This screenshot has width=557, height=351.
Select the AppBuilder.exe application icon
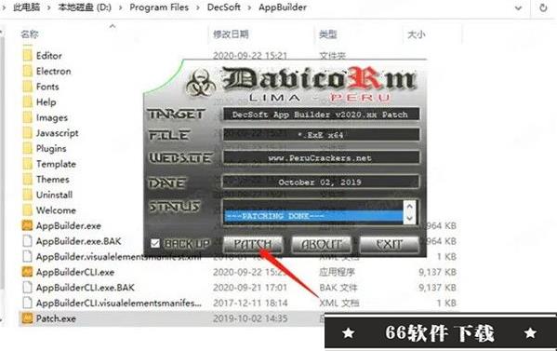point(27,225)
